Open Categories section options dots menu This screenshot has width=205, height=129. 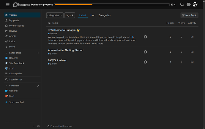click(38, 53)
